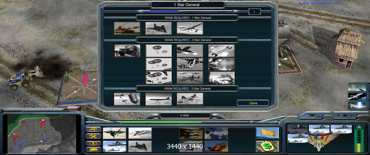Click 'RANK REQUIRED - 5 Star General' header
This screenshot has width=370, height=155.
188,89
